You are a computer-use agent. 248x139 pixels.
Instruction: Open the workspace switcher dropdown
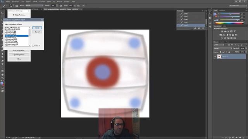(x=238, y=6)
